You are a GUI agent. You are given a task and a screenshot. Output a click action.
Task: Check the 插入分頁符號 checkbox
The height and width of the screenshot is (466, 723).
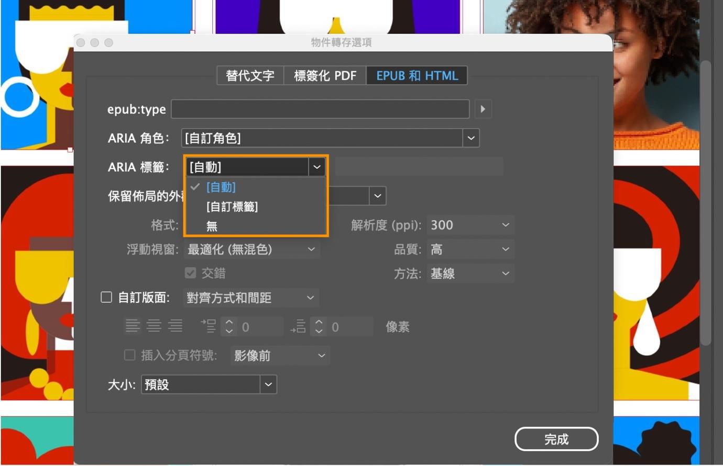pos(129,355)
